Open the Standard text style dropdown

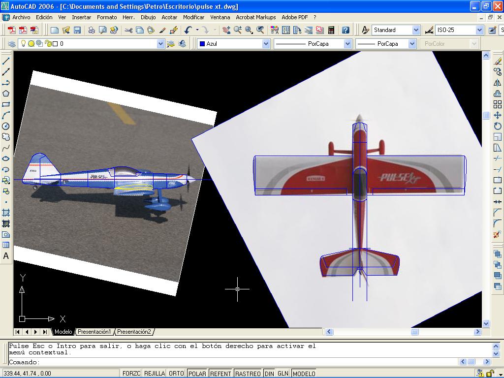(x=416, y=30)
